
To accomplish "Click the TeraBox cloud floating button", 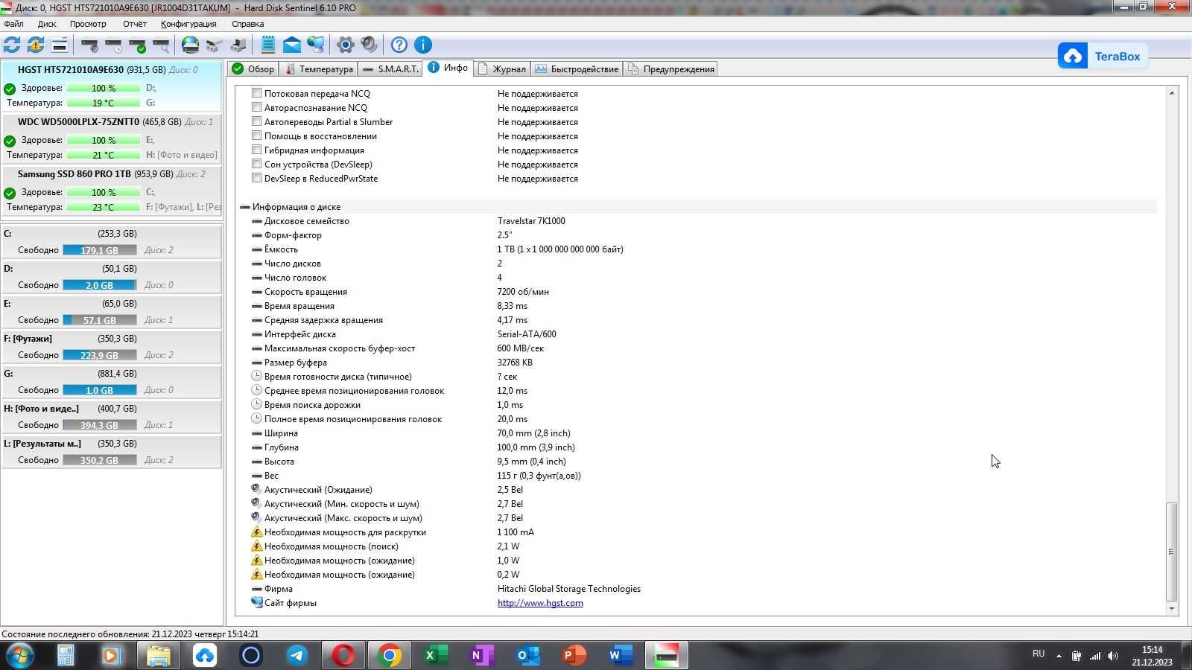I will (x=1103, y=57).
